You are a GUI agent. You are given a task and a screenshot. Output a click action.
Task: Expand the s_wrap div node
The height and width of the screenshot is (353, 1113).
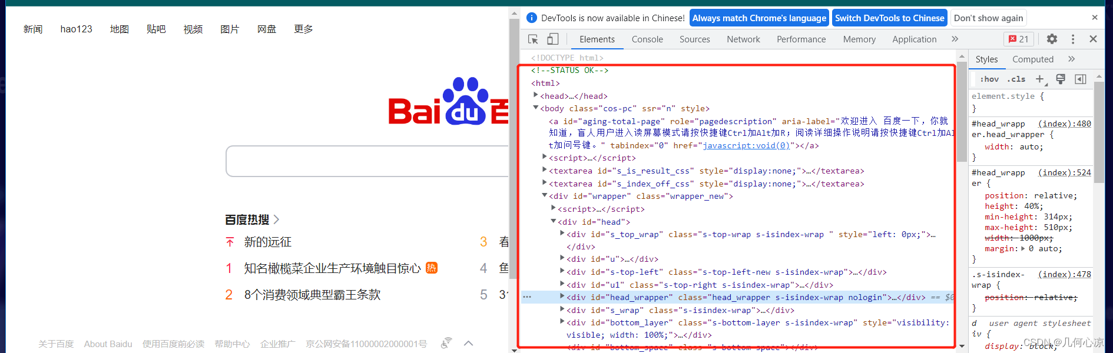point(562,309)
